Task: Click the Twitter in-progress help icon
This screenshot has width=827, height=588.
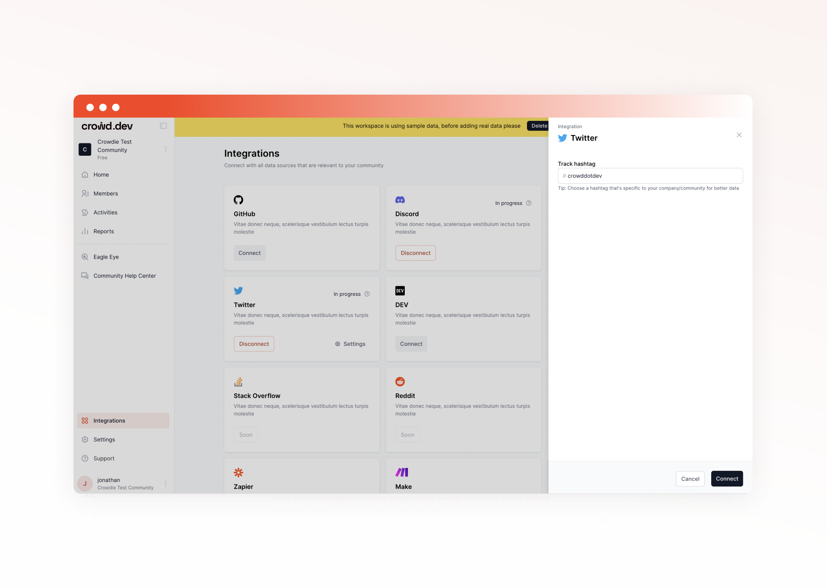Action: tap(367, 294)
